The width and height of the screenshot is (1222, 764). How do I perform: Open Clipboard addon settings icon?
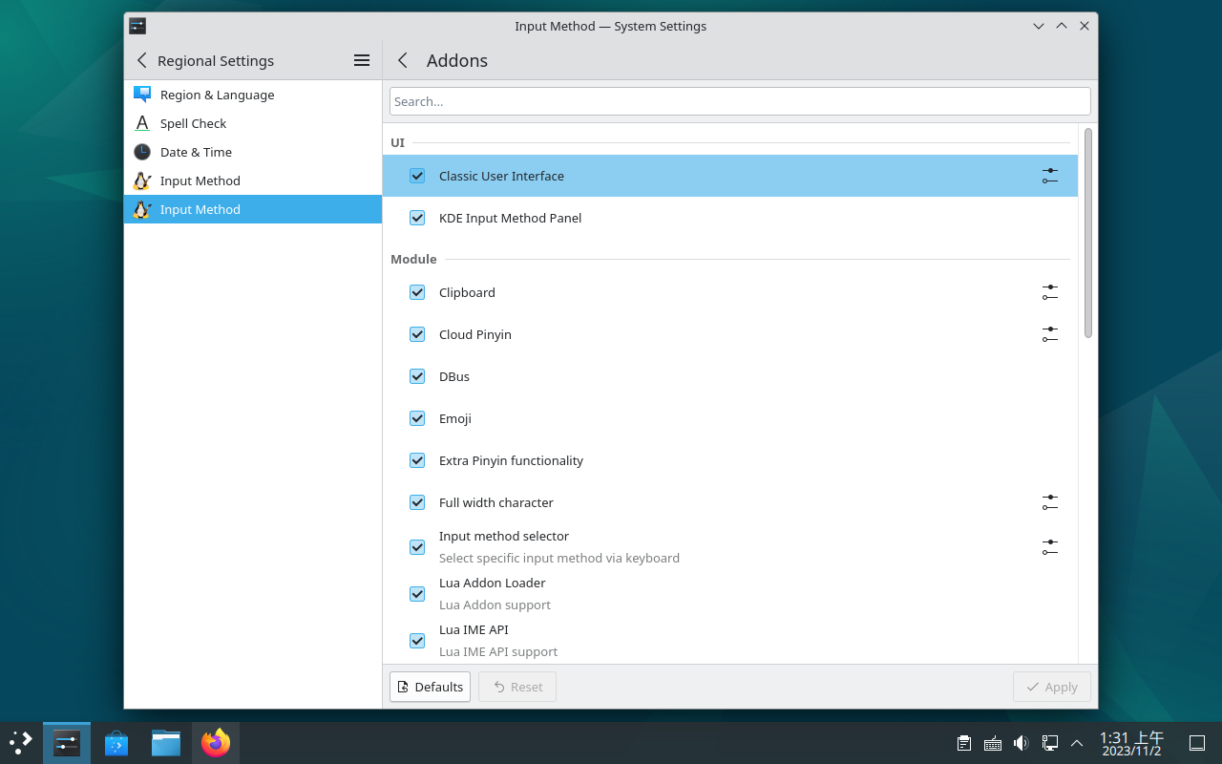click(1049, 292)
